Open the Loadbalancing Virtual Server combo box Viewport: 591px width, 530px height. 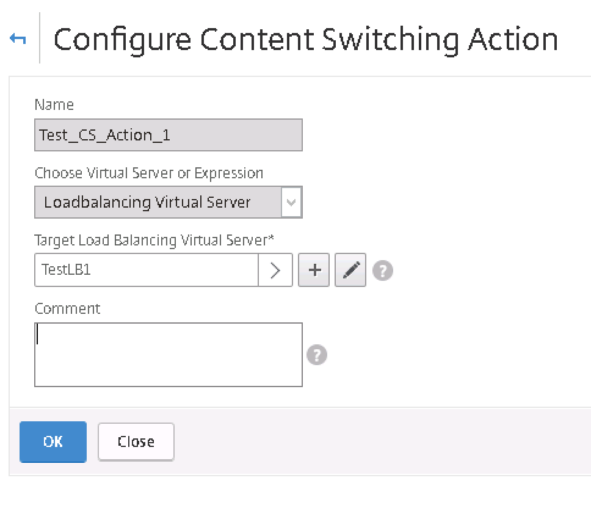click(169, 202)
